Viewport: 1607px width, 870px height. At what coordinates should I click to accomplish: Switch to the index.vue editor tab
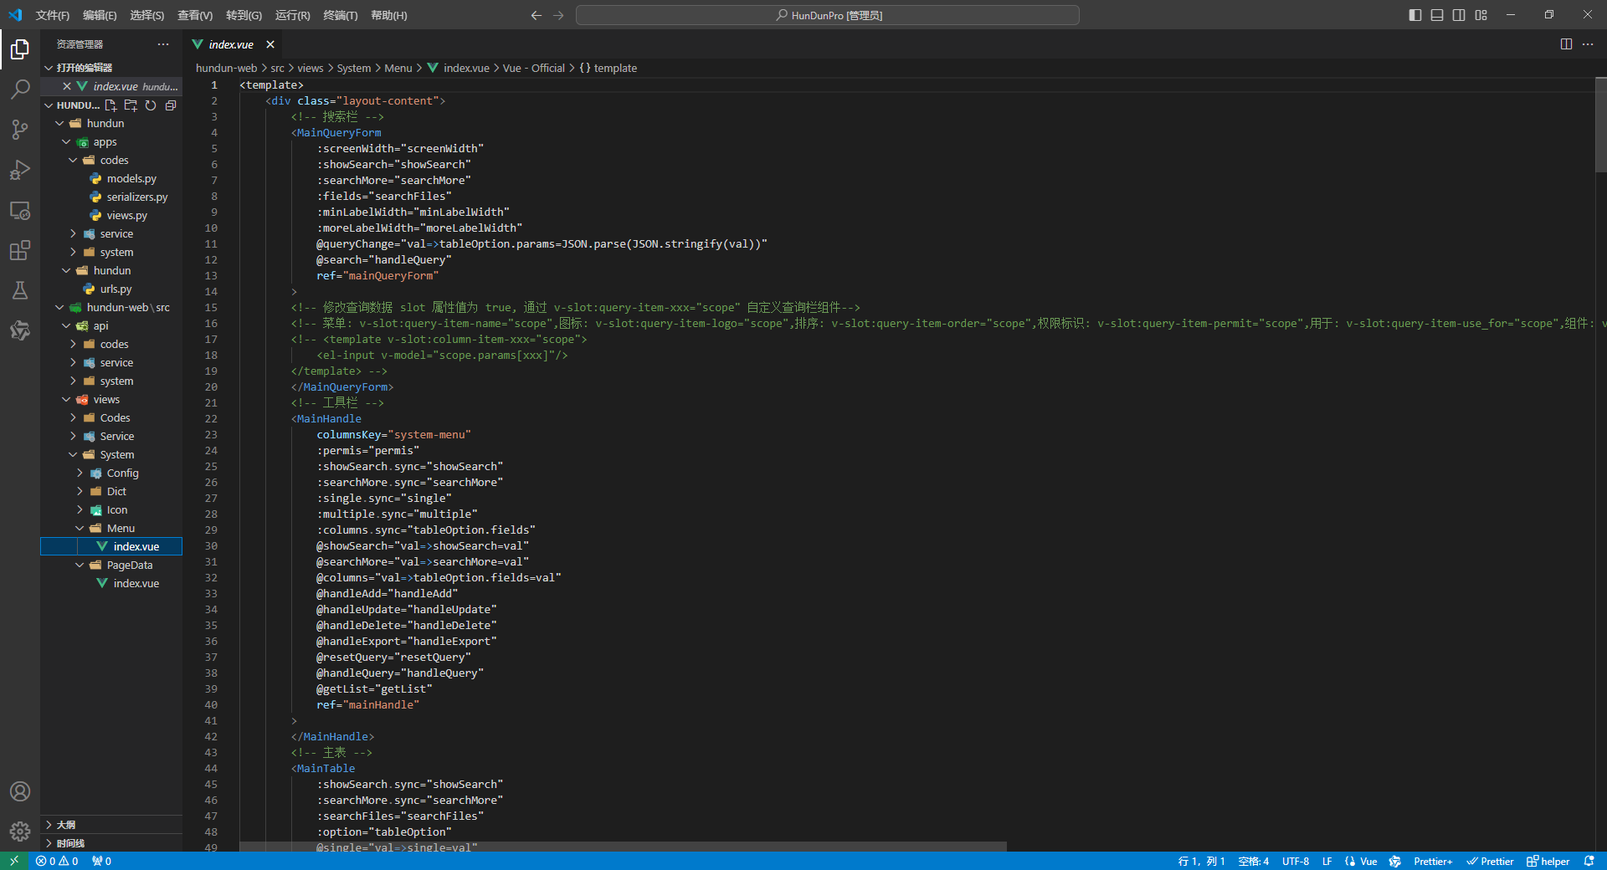click(x=231, y=44)
